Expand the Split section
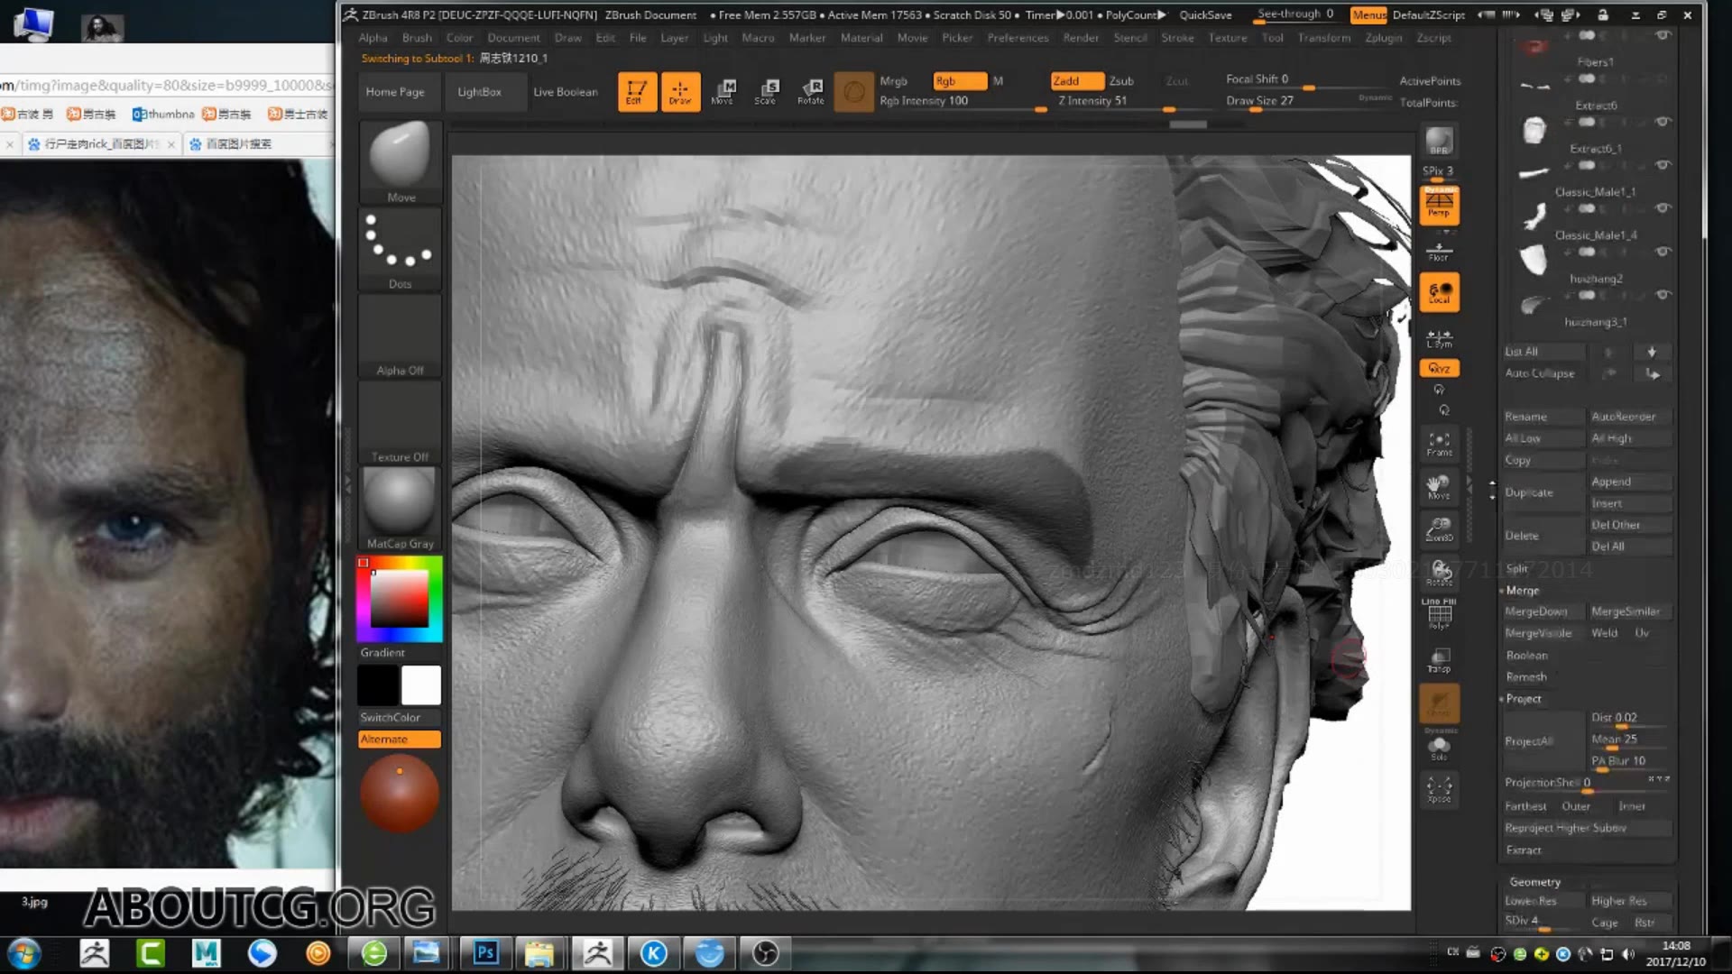This screenshot has width=1732, height=974. point(1516,568)
